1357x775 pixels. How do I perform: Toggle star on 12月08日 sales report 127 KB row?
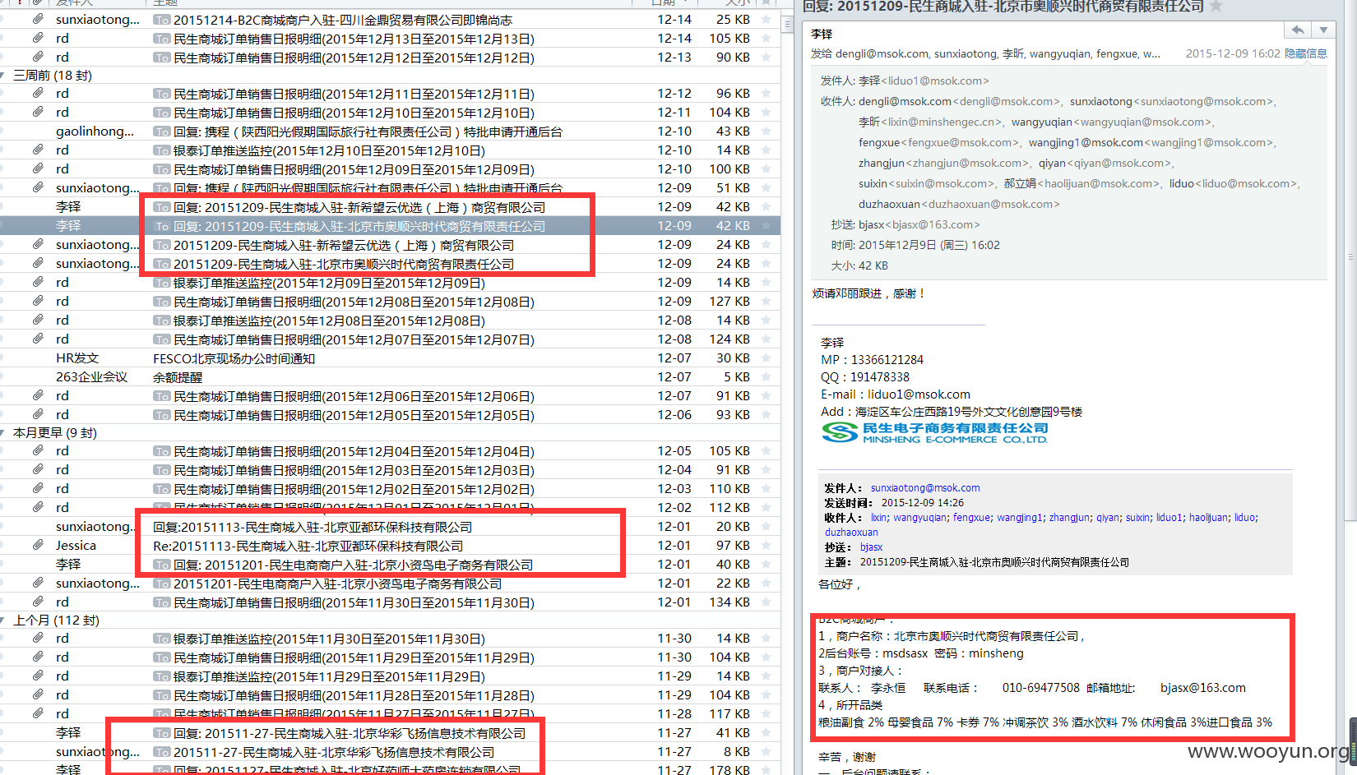pyautogui.click(x=766, y=301)
